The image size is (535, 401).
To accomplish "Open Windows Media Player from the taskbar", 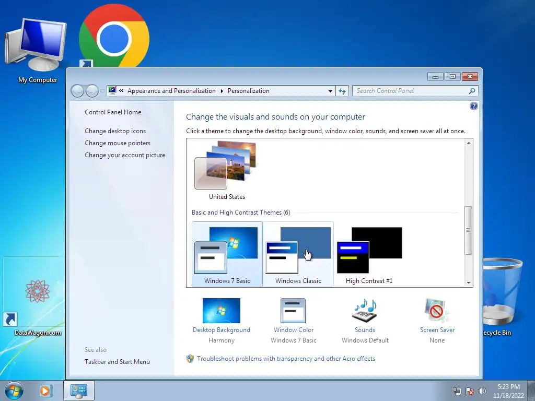I will 45,391.
